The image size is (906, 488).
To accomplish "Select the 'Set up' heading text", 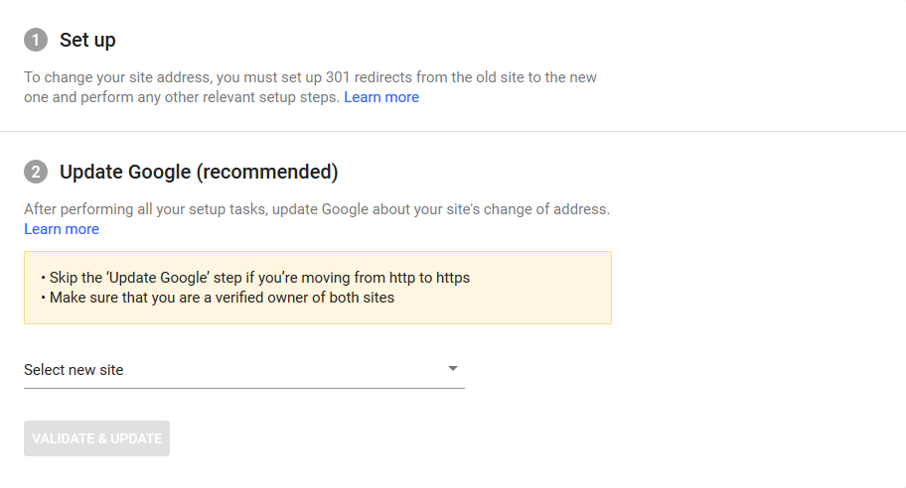I will click(x=87, y=40).
